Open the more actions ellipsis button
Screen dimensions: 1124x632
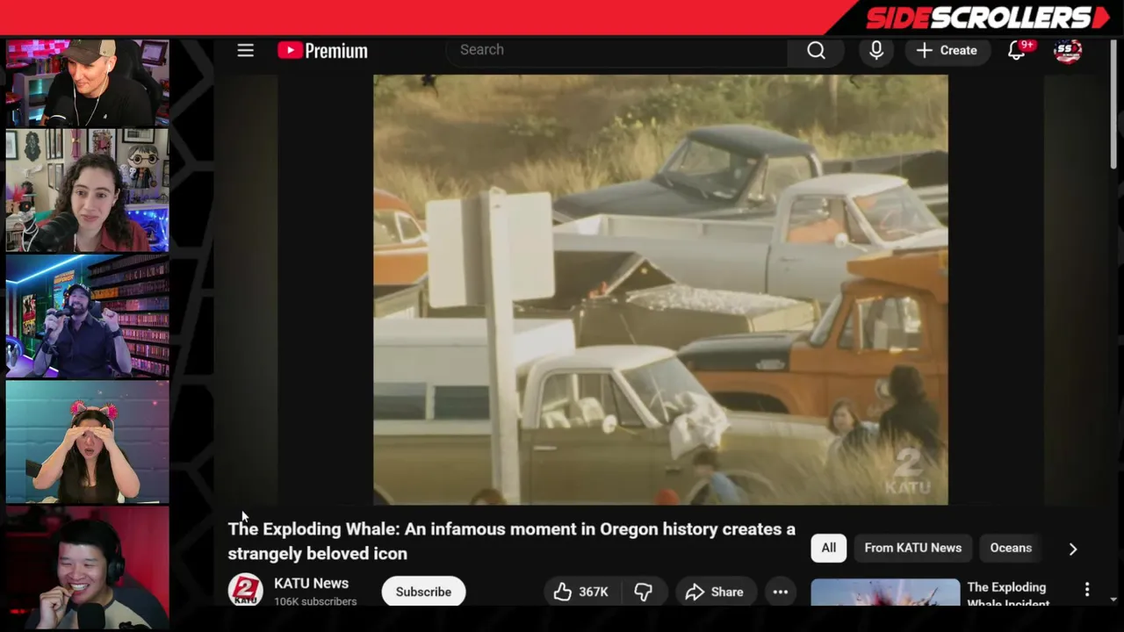(x=780, y=592)
